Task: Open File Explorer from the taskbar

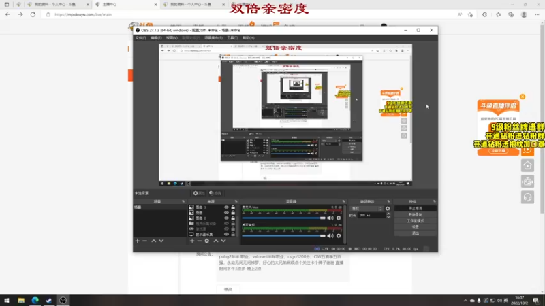Action: [21, 300]
